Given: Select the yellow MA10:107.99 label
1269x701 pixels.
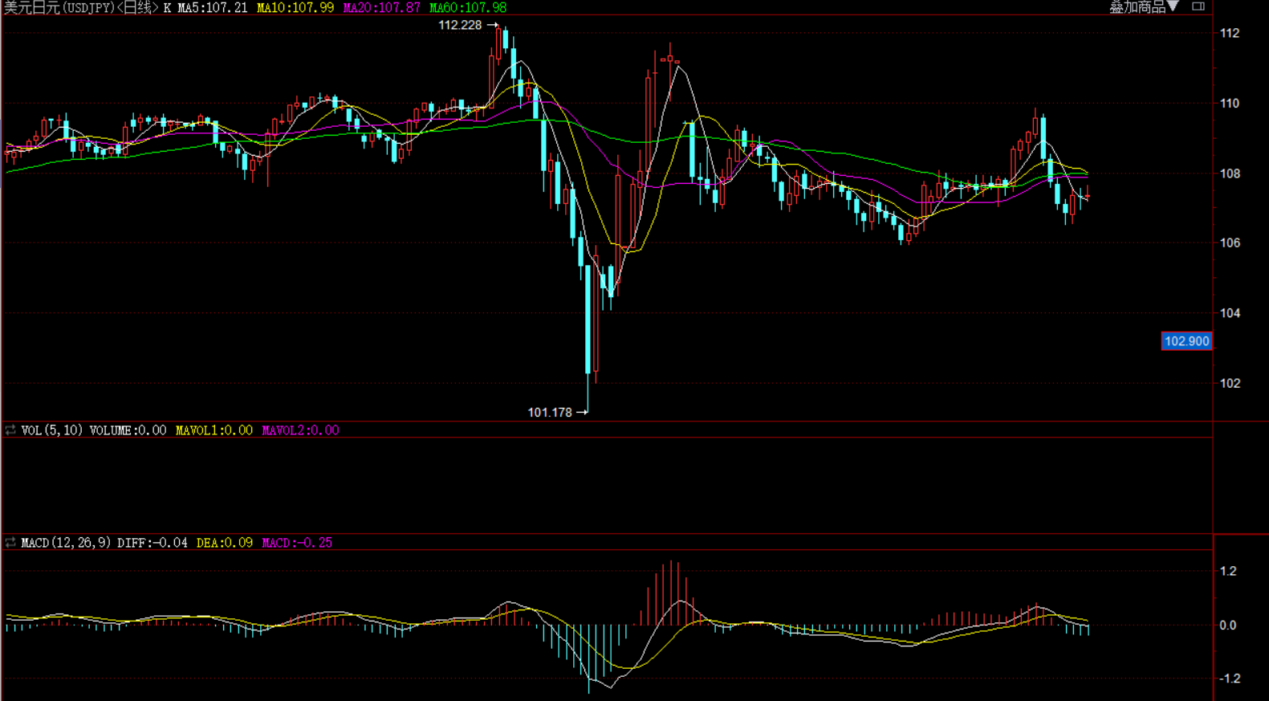Looking at the screenshot, I should click(x=295, y=8).
